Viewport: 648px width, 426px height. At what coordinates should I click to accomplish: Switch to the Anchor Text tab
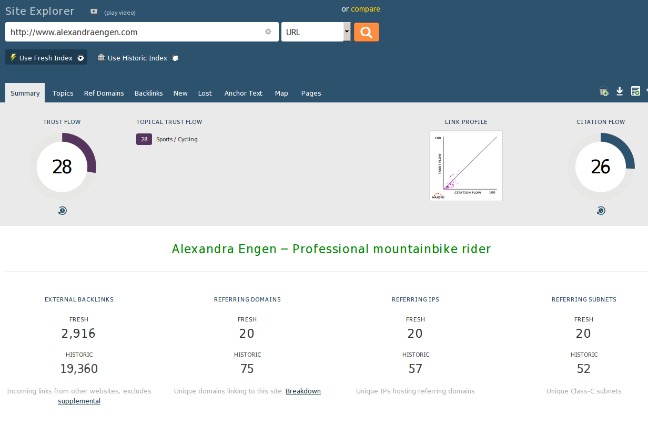243,93
